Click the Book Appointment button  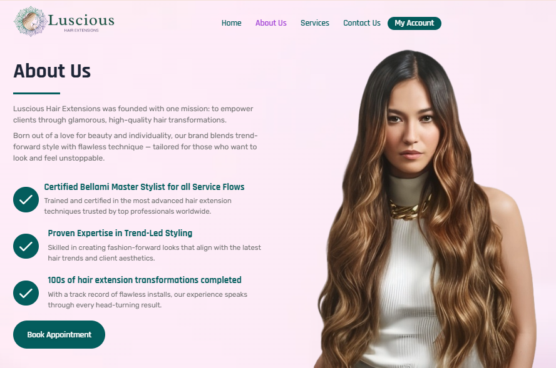click(59, 334)
